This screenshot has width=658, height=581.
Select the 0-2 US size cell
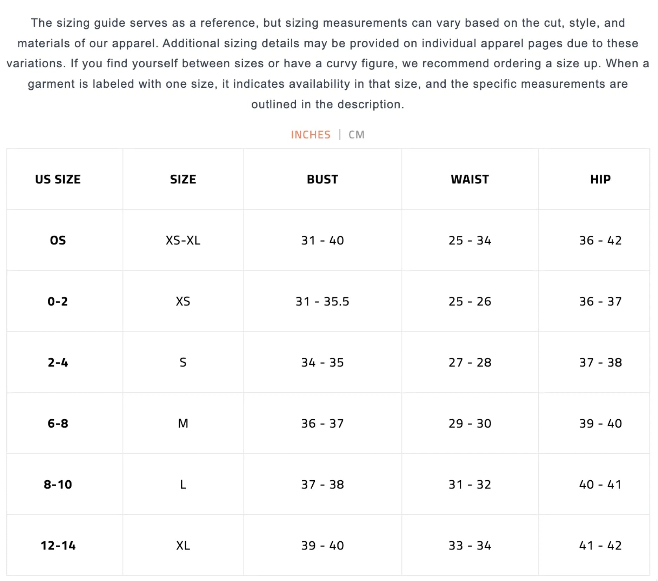tap(58, 301)
